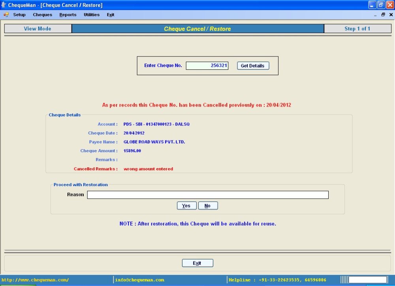The height and width of the screenshot is (286, 395).
Task: Click the minimize icon on the child window
Action: point(374,15)
